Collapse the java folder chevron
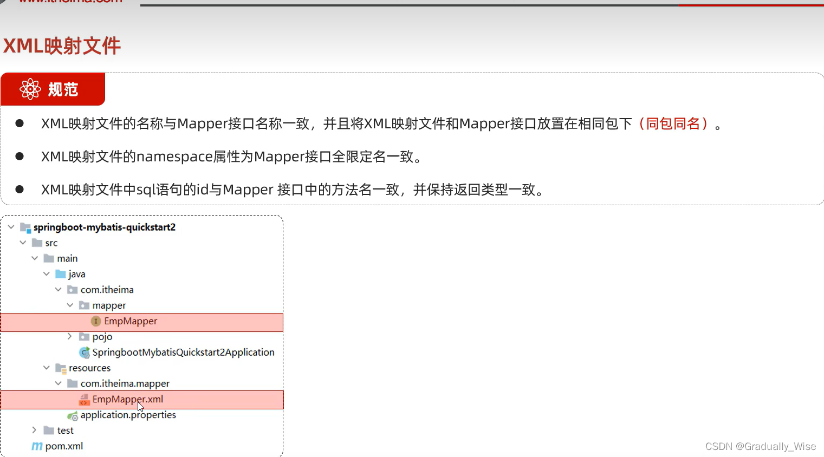The width and height of the screenshot is (824, 457). (x=47, y=274)
